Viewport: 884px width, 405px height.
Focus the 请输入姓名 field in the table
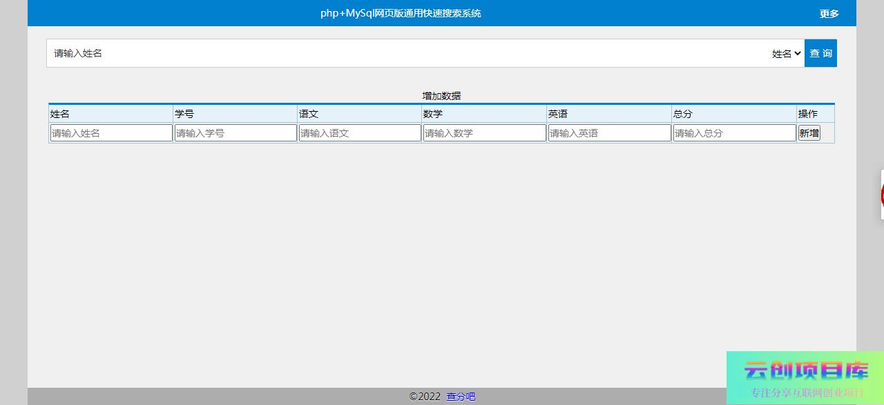click(x=111, y=133)
